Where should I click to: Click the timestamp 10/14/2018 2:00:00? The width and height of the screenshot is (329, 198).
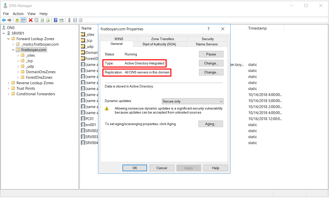(265, 107)
